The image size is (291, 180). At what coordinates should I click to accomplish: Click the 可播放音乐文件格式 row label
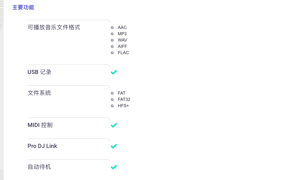[x=54, y=28]
